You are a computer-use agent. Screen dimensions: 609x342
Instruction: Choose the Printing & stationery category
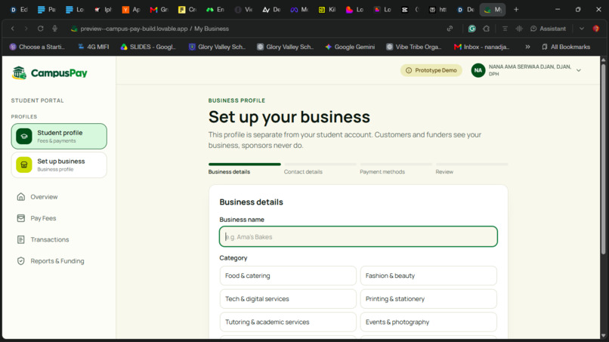[x=428, y=299]
